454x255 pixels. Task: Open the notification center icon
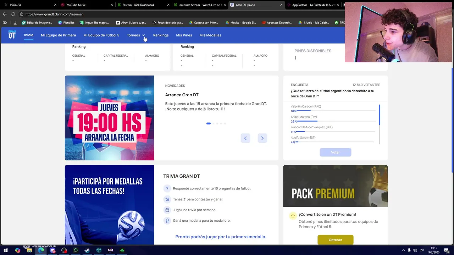(x=447, y=250)
